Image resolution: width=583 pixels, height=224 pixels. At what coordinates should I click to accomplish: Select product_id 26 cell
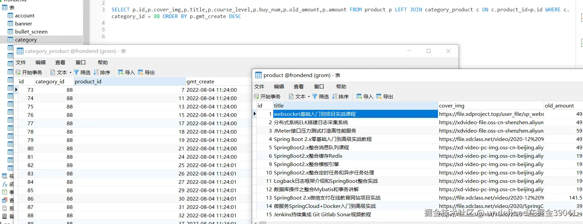click(x=130, y=174)
